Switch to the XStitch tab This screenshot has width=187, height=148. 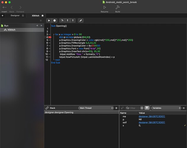pos(36,15)
